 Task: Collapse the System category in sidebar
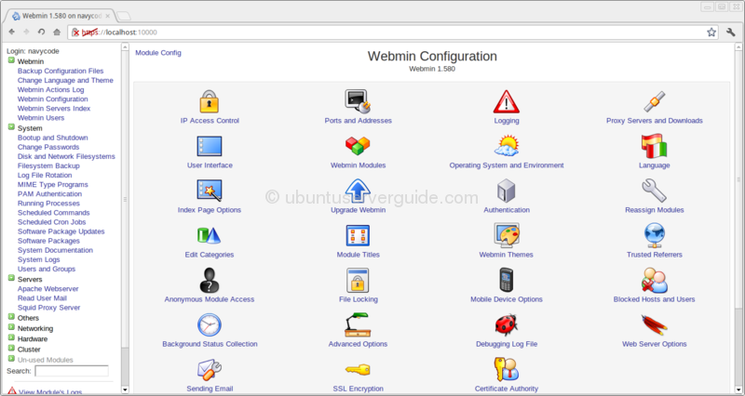point(11,128)
